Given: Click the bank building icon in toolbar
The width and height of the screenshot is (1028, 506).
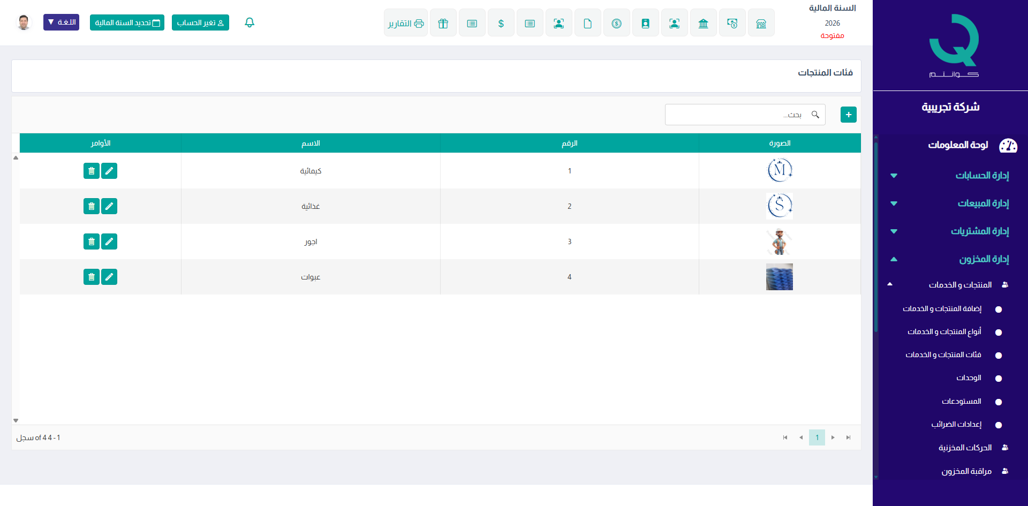Looking at the screenshot, I should (703, 23).
